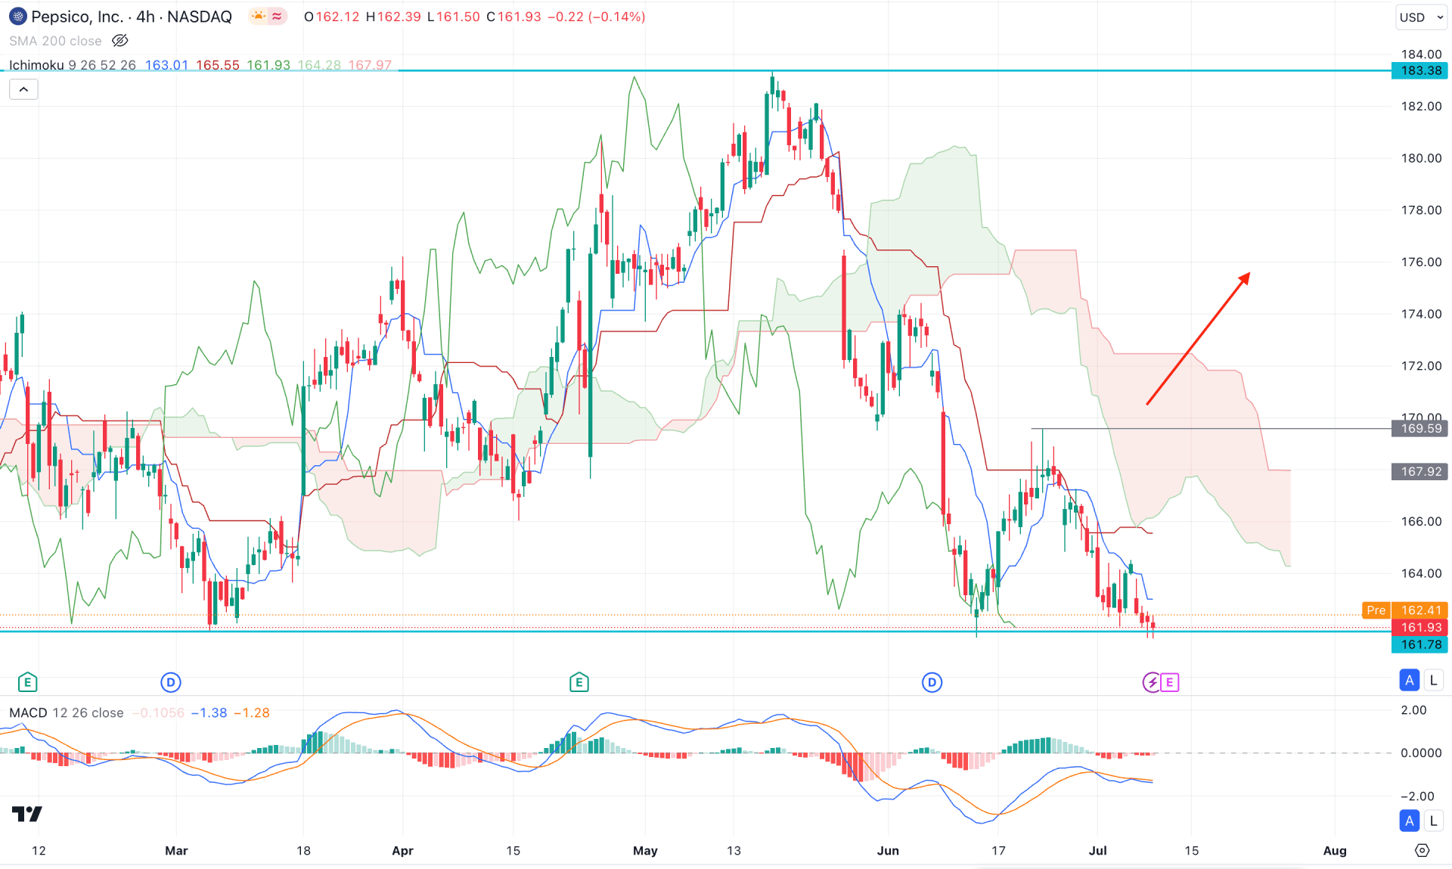Image resolution: width=1452 pixels, height=869 pixels.
Task: Select the MACD 12 26 close legend
Action: pos(67,712)
